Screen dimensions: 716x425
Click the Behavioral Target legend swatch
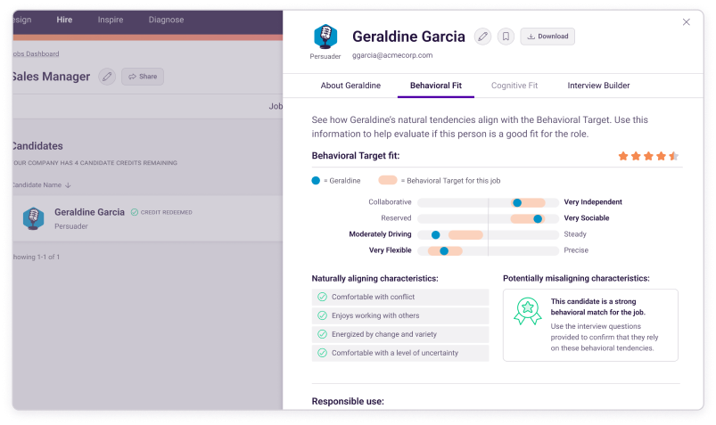(388, 180)
